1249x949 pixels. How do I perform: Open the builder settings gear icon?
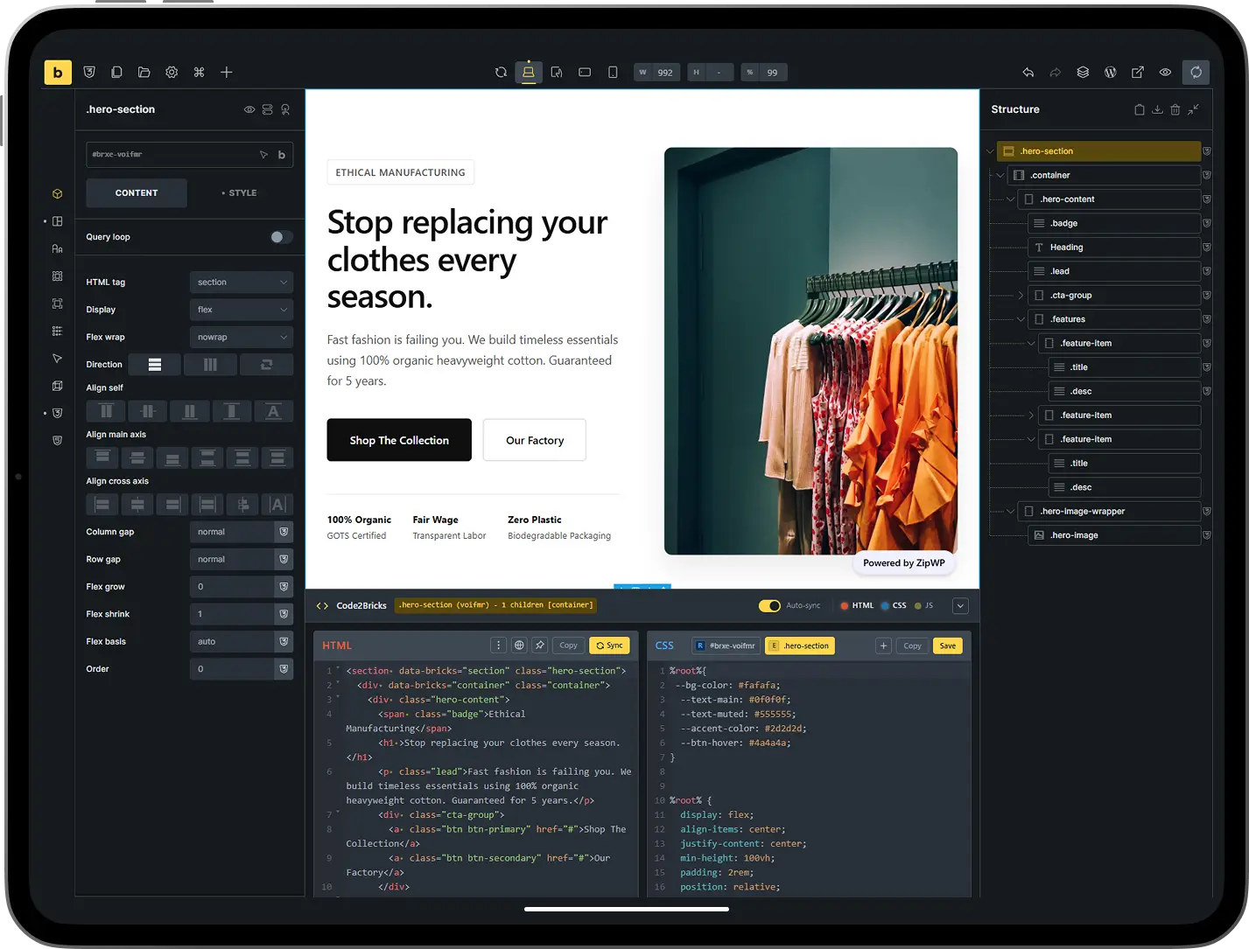(x=172, y=73)
